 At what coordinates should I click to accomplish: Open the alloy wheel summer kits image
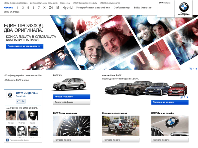[x=72, y=126]
